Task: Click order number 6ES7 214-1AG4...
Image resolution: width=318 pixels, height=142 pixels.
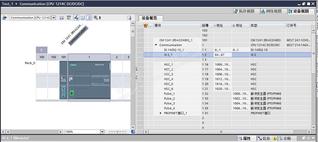Action: pyautogui.click(x=299, y=45)
